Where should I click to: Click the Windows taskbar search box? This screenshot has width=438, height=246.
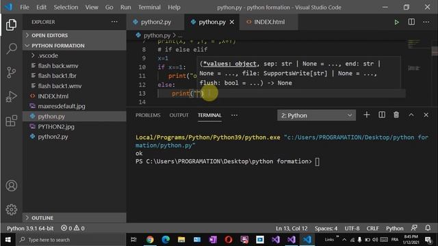pos(71,240)
